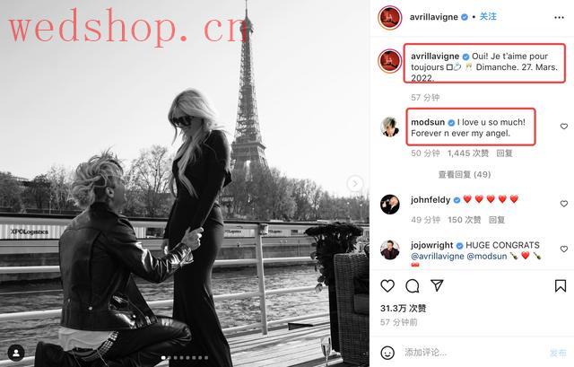Share the post via paper plane icon

click(x=437, y=285)
